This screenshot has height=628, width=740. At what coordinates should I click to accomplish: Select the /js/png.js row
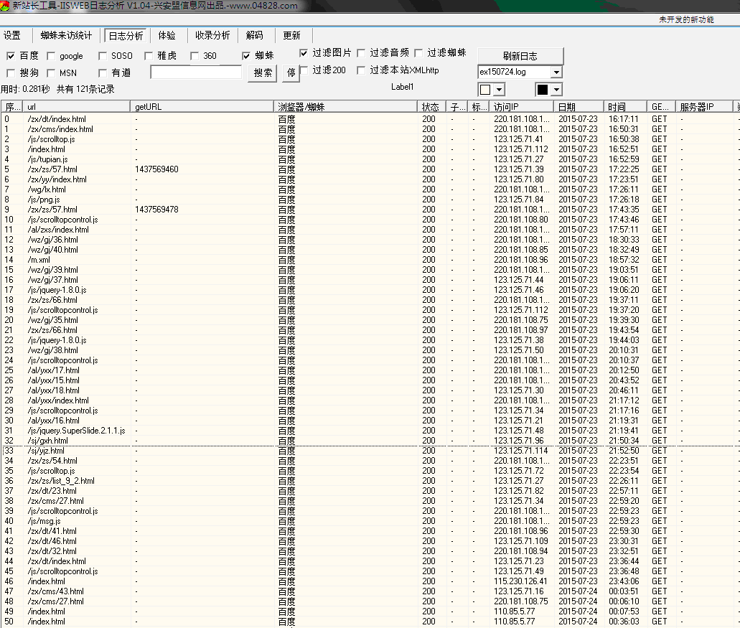point(370,200)
